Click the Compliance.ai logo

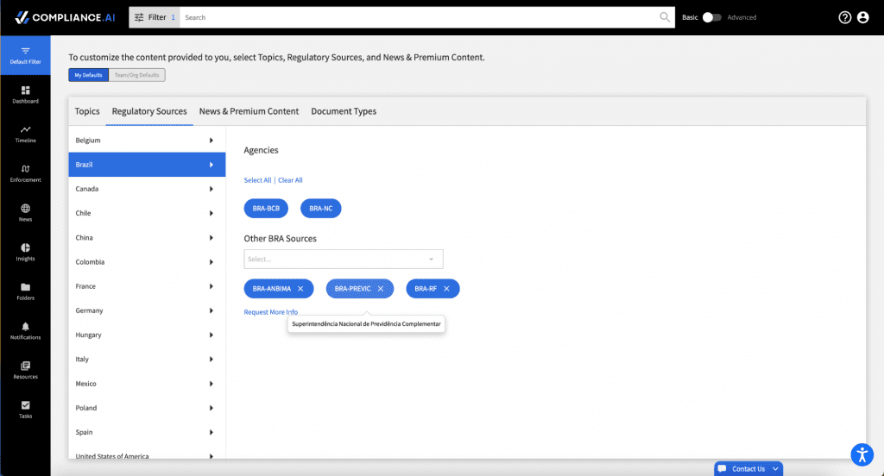pyautogui.click(x=65, y=17)
